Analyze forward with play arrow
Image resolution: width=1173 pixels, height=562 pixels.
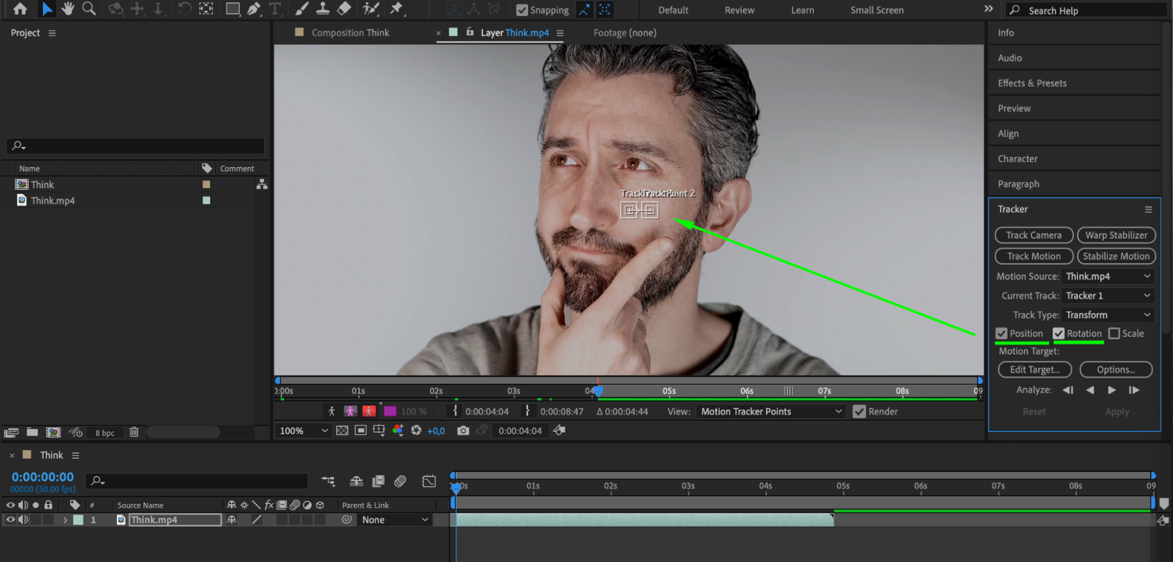[1111, 390]
